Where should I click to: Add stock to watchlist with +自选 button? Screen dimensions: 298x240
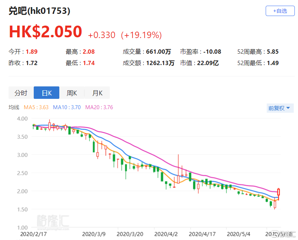pos(280,11)
